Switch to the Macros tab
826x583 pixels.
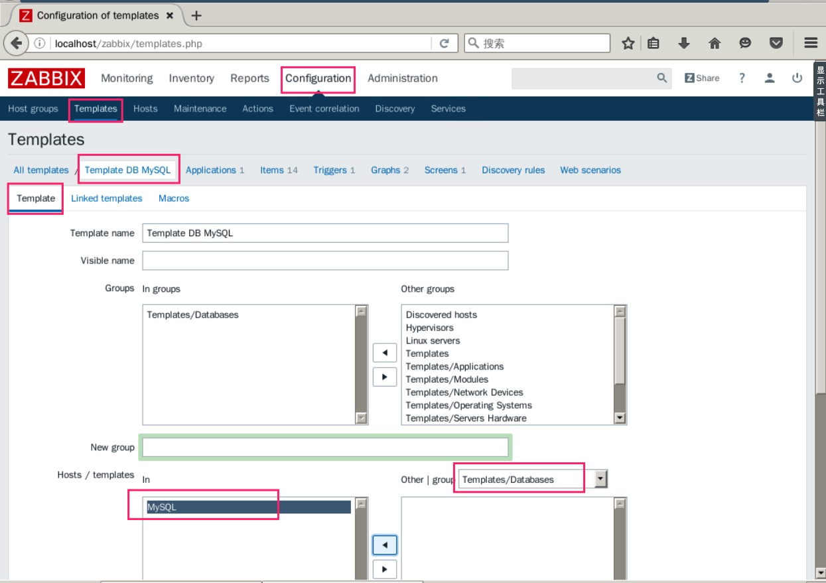(174, 198)
